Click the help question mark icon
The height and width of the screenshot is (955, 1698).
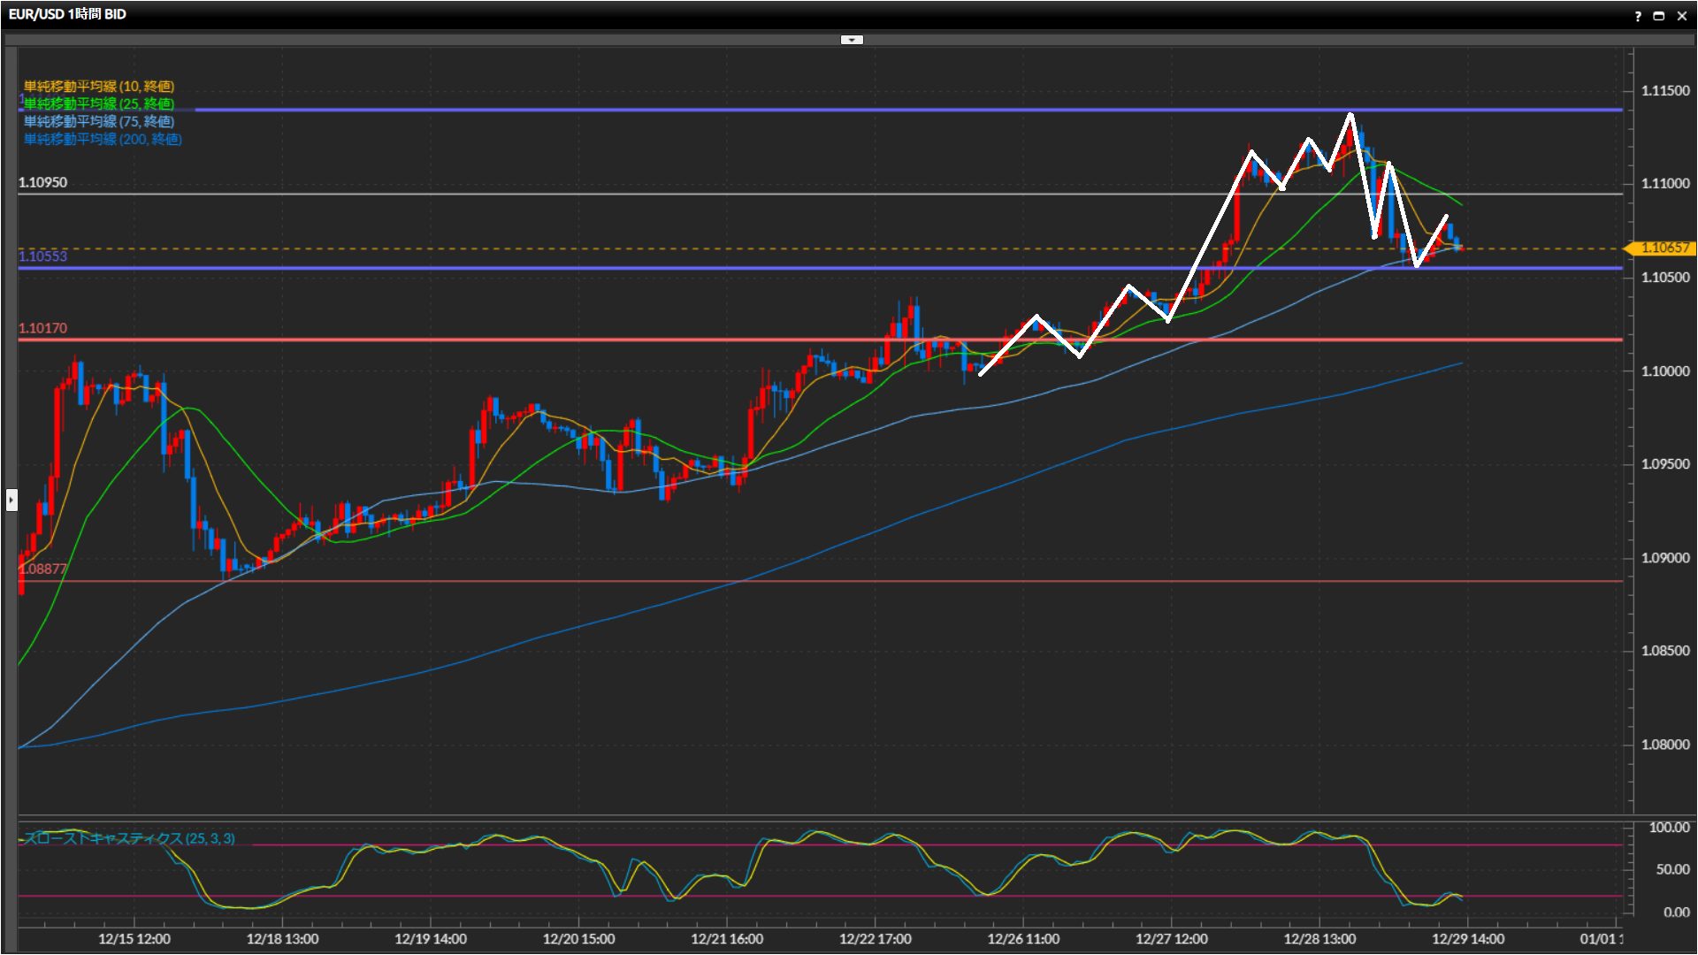(x=1637, y=16)
